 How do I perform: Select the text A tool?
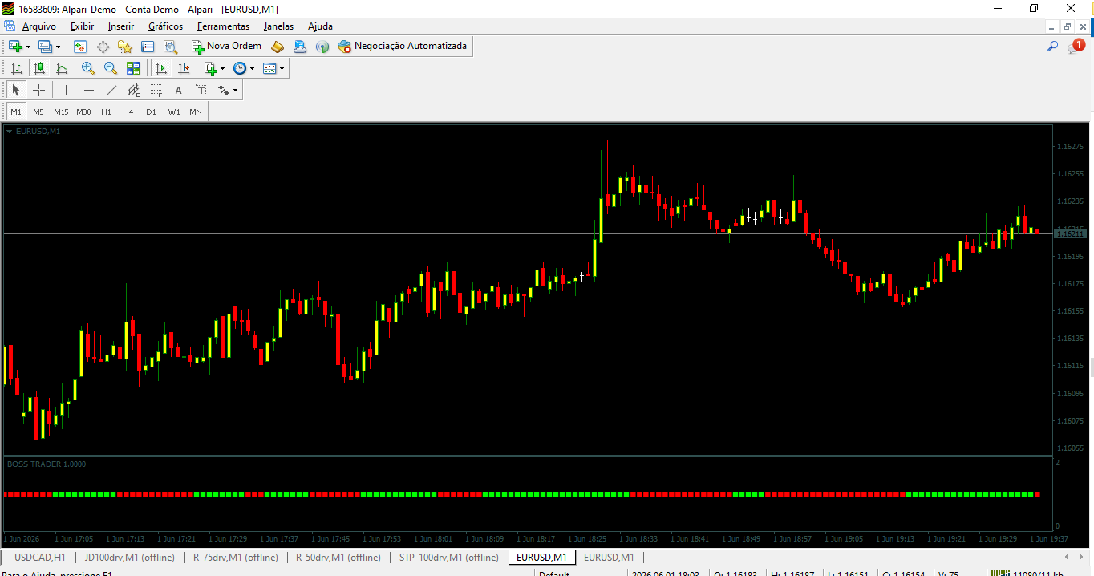[179, 90]
